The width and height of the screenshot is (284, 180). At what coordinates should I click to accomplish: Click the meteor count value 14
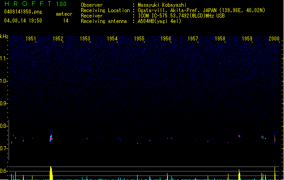[66, 21]
